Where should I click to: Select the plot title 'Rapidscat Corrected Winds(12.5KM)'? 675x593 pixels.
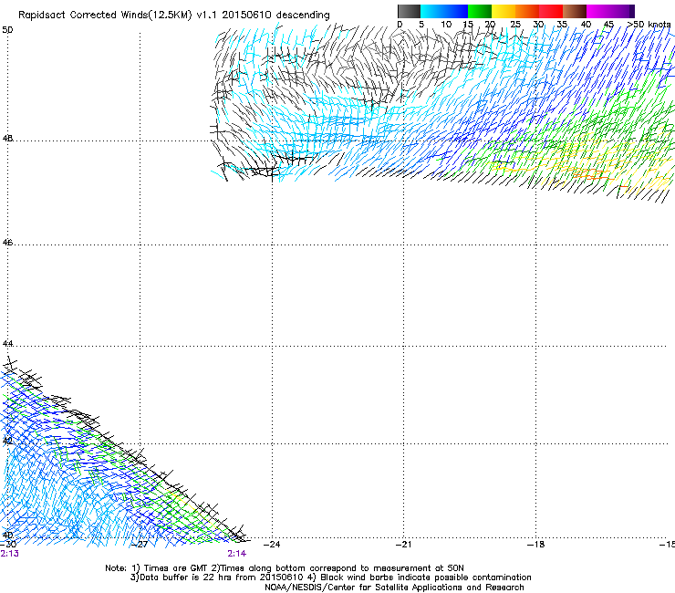point(105,16)
